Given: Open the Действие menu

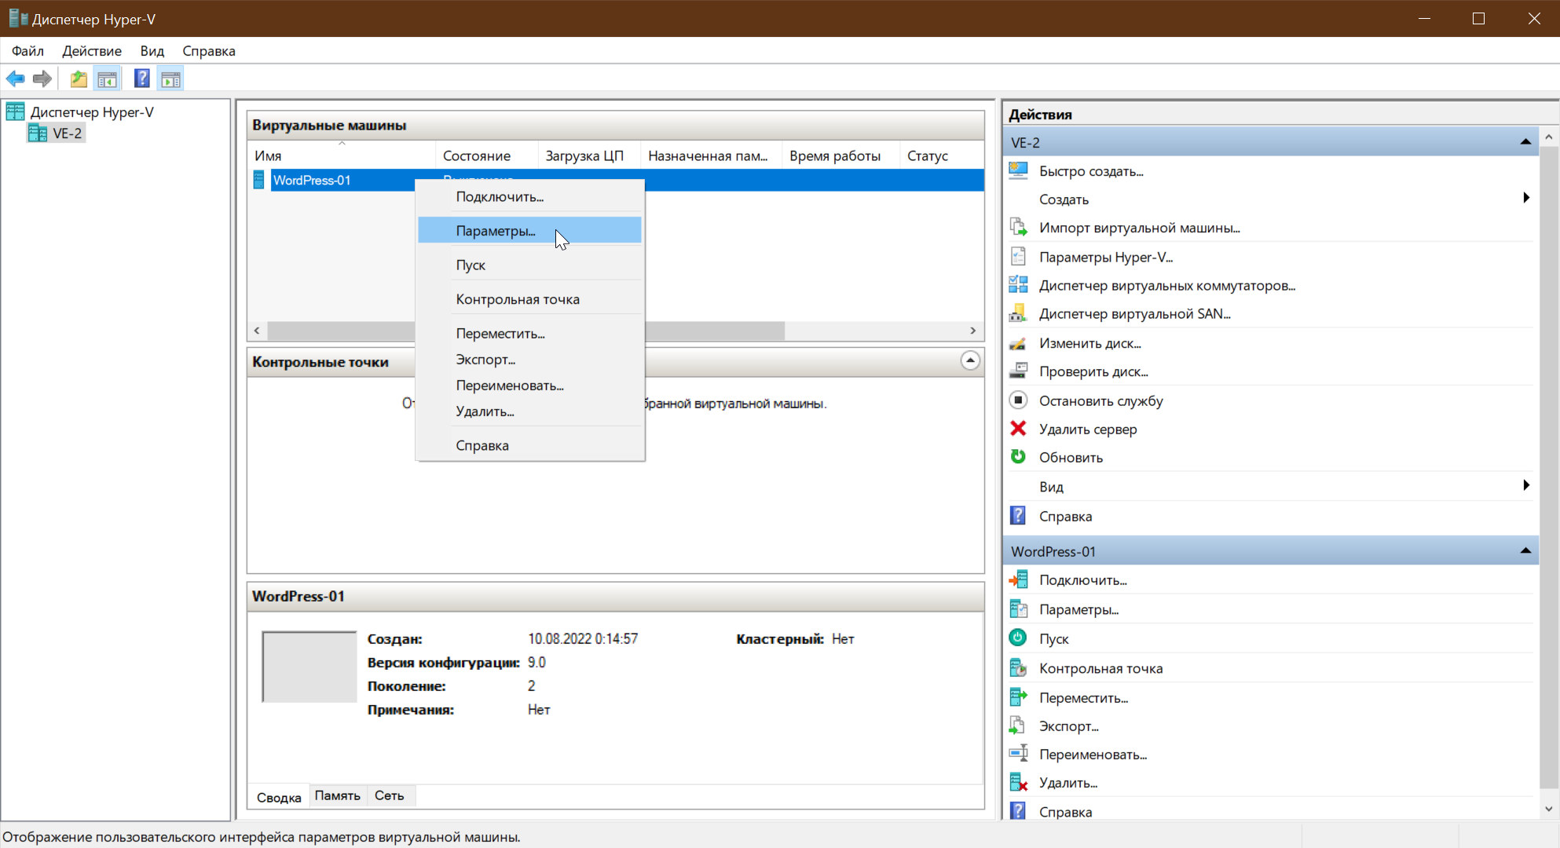Looking at the screenshot, I should (x=92, y=51).
